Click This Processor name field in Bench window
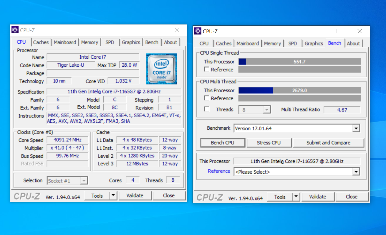Image resolution: width=386 pixels, height=235 pixels. [297, 161]
